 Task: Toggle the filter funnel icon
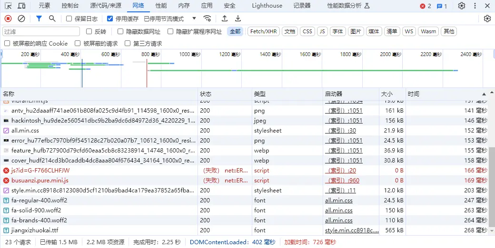pyautogui.click(x=39, y=19)
